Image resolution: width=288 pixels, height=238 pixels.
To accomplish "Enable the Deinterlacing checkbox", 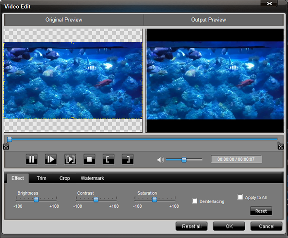I will pyautogui.click(x=195, y=201).
